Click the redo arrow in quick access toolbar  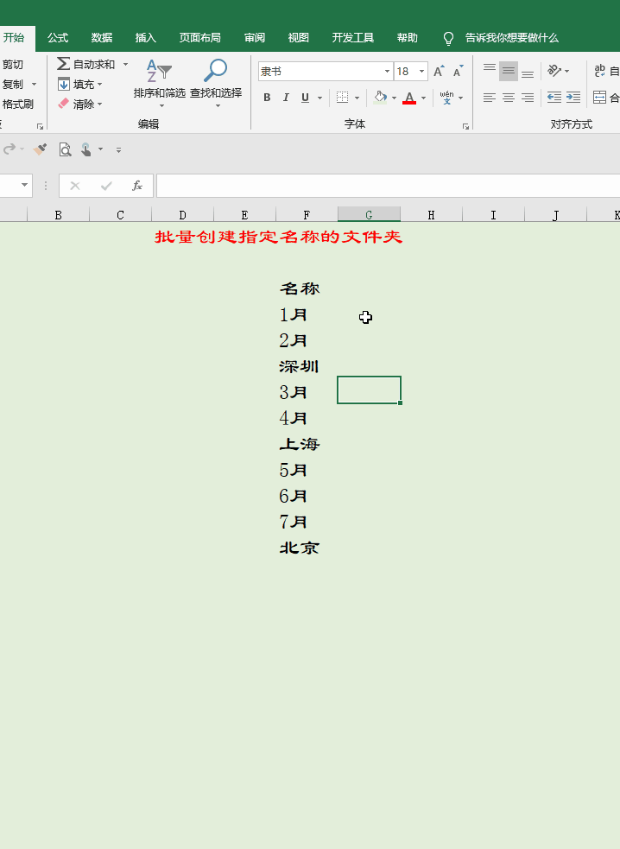click(9, 149)
